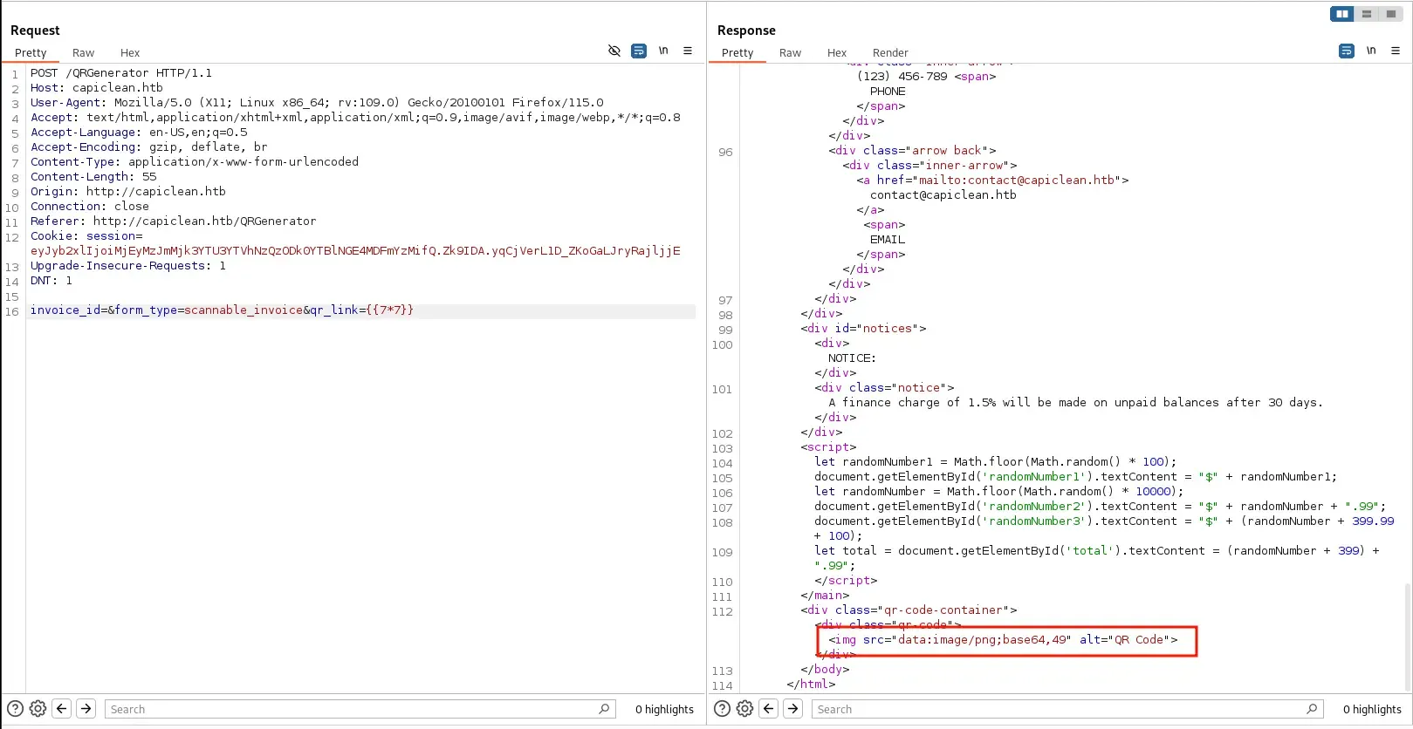The width and height of the screenshot is (1413, 729).
Task: Open help icon under Request panel
Action: pyautogui.click(x=15, y=709)
